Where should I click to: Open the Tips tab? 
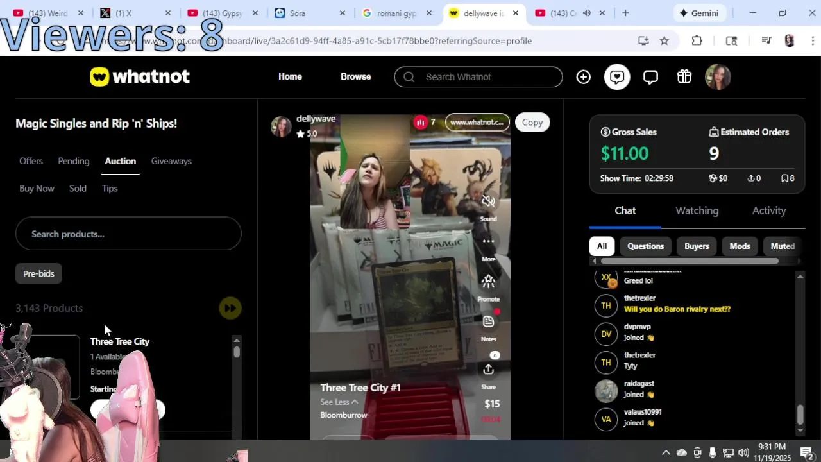(x=110, y=188)
